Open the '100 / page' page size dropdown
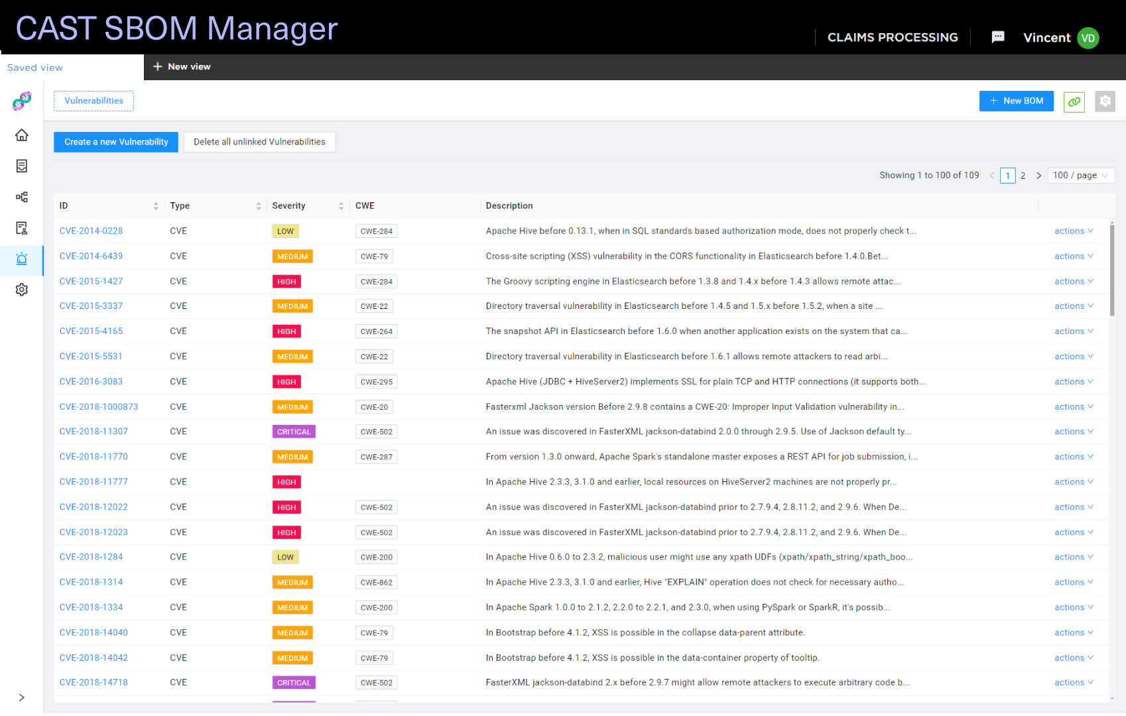This screenshot has height=716, width=1126. (x=1081, y=175)
